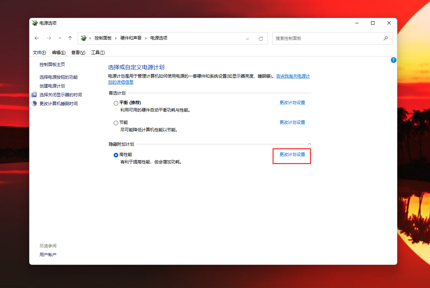Viewport: 430px width, 288px height.
Task: Click the back navigation arrow
Action: tap(37, 38)
